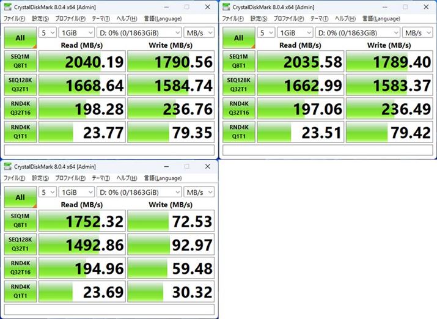The width and height of the screenshot is (437, 319).
Task: Open テーマ(T) menu in bottom window
Action: pyautogui.click(x=101, y=178)
